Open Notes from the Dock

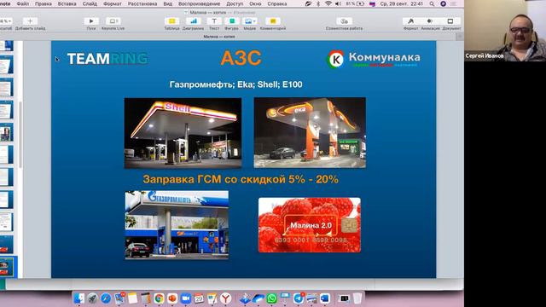coord(132,298)
